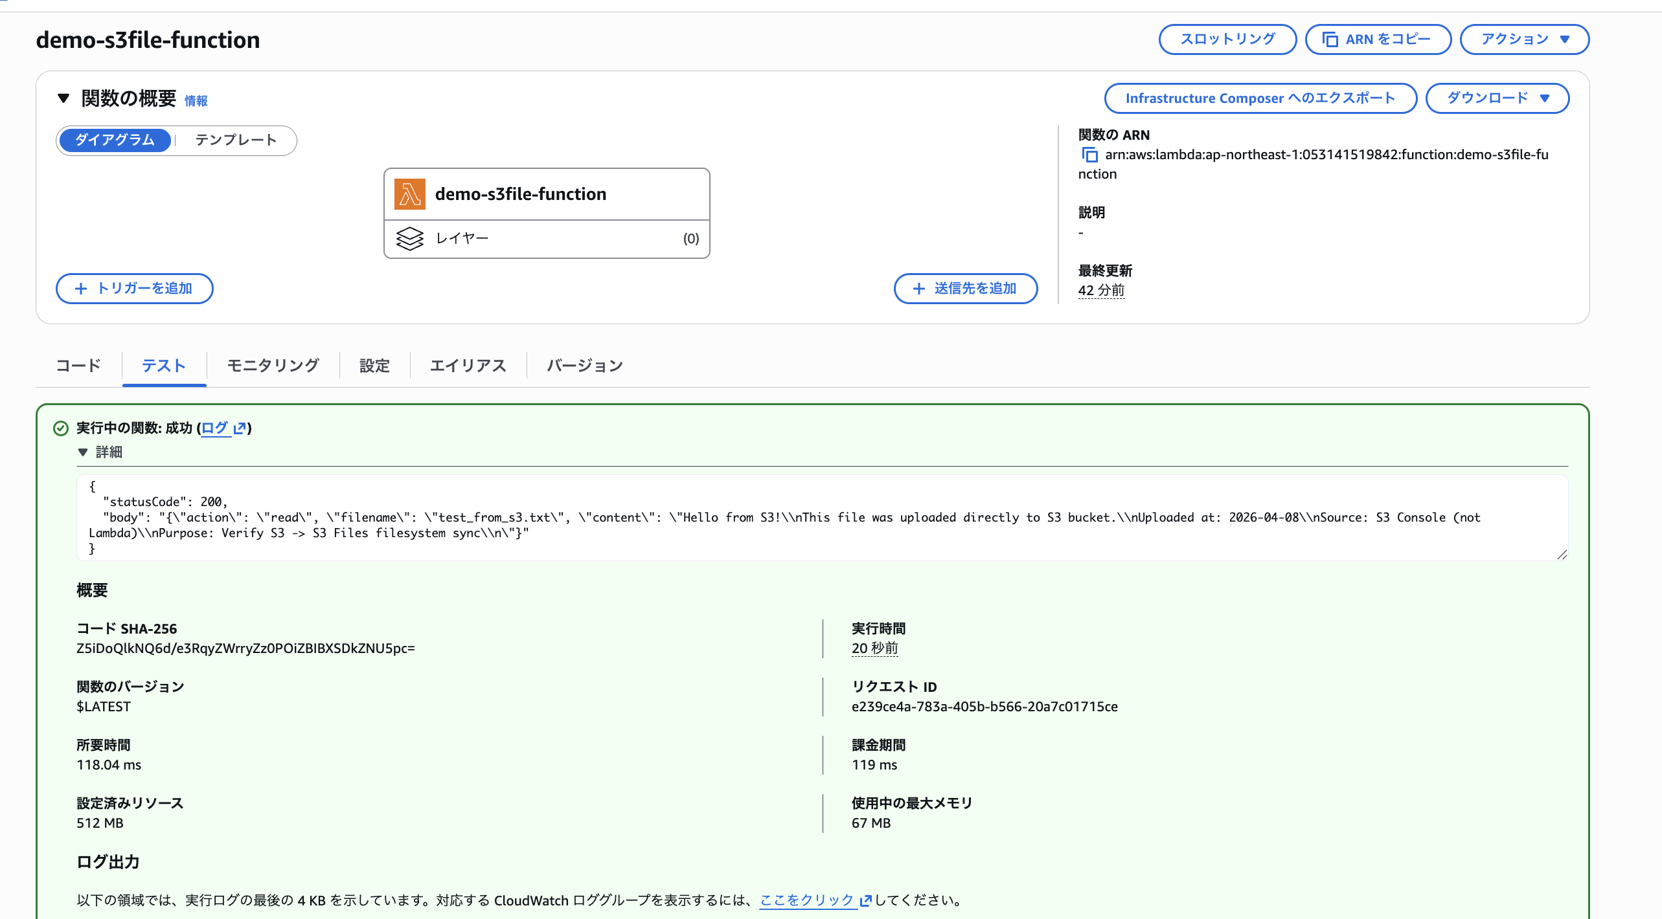The height and width of the screenshot is (919, 1662).
Task: Select the demo-s3file-function Lambda node in the diagram
Action: [x=546, y=194]
